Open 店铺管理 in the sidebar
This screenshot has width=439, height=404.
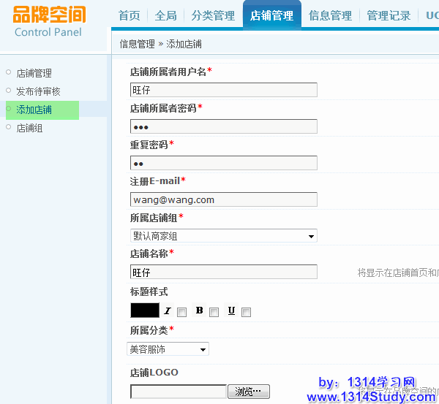34,73
